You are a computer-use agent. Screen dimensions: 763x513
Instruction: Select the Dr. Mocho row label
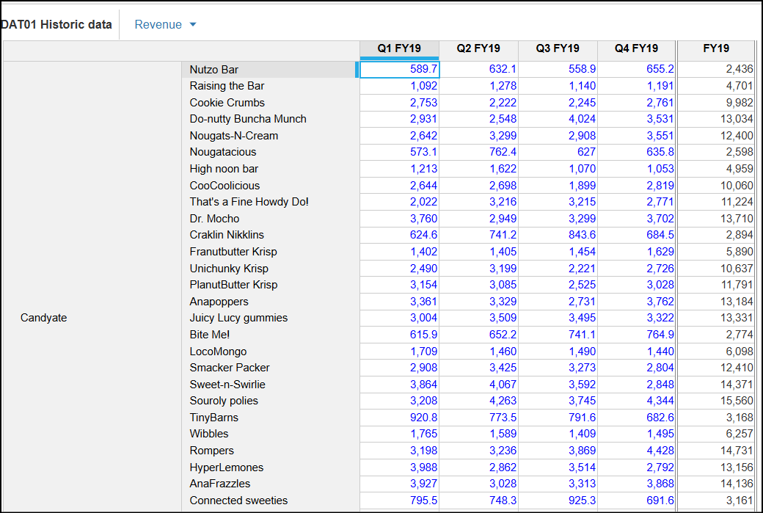(x=271, y=219)
